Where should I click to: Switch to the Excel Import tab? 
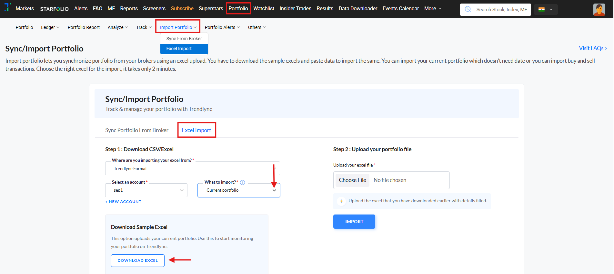196,130
